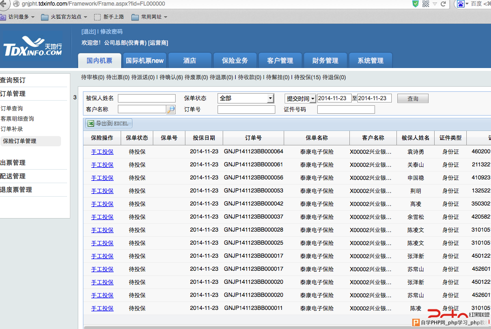Click the TDXinfo 天地行 logo
This screenshot has height=329, width=491.
pos(33,46)
